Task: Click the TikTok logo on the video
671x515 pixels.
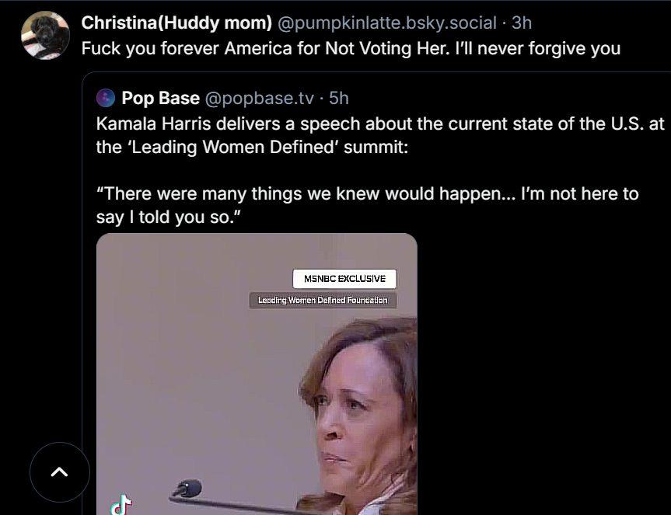Action: 121,505
